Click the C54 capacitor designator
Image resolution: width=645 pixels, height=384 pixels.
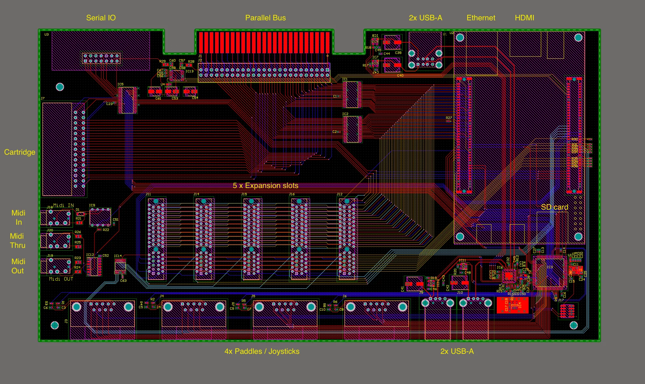click(x=195, y=98)
